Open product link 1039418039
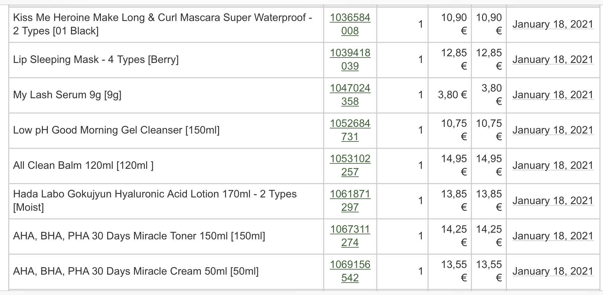This screenshot has width=603, height=295. click(x=350, y=59)
